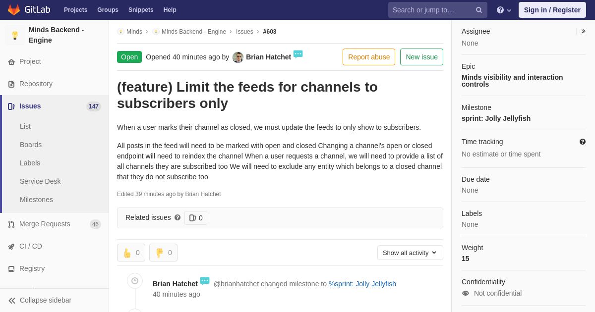Click the GitLab fox logo
Image resolution: width=595 pixels, height=312 pixels.
tap(14, 10)
